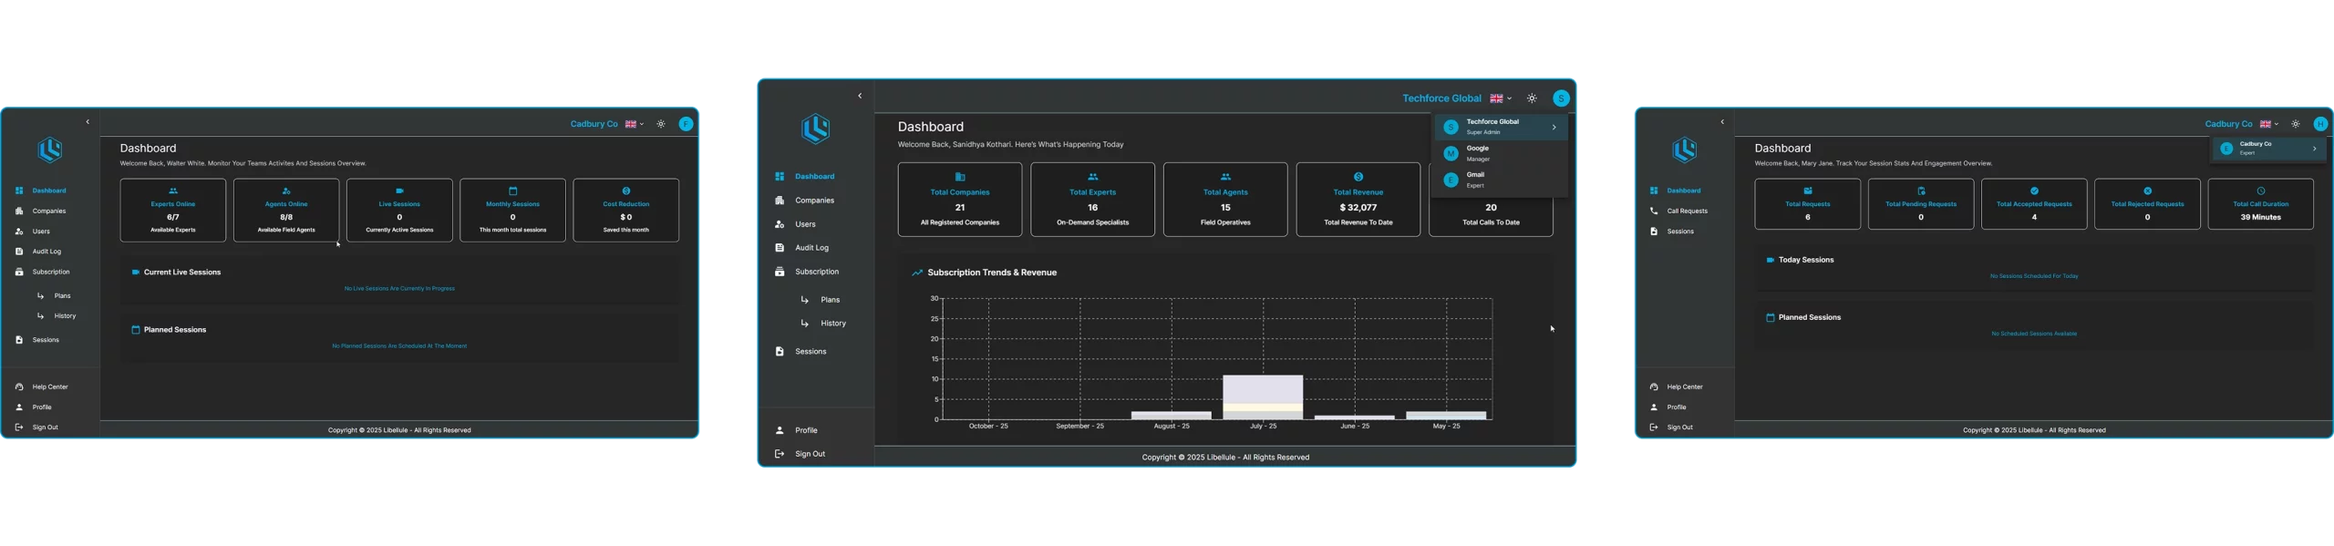The width and height of the screenshot is (2334, 546).
Task: Toggle light theme beside Techforce Global
Action: tap(1532, 98)
